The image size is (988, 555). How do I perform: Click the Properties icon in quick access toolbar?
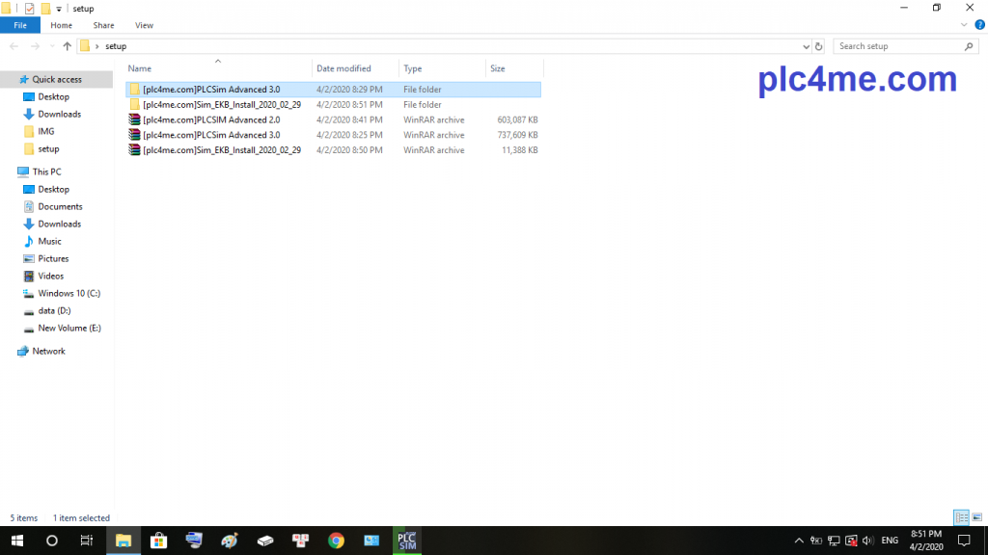(29, 9)
